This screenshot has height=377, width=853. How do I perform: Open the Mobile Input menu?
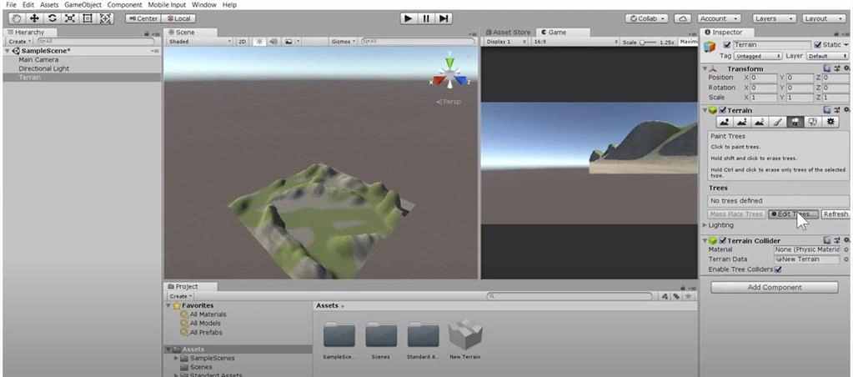[x=168, y=4]
